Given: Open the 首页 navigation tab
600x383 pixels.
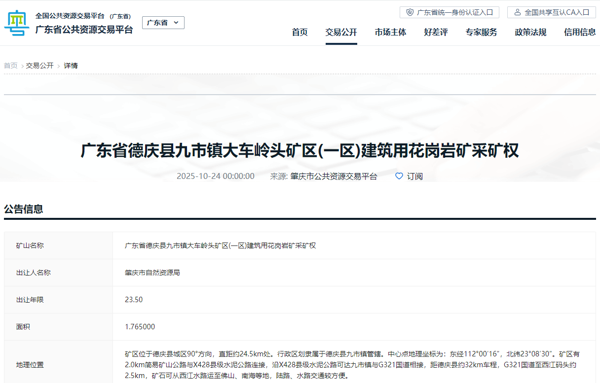Looking at the screenshot, I should (x=300, y=33).
